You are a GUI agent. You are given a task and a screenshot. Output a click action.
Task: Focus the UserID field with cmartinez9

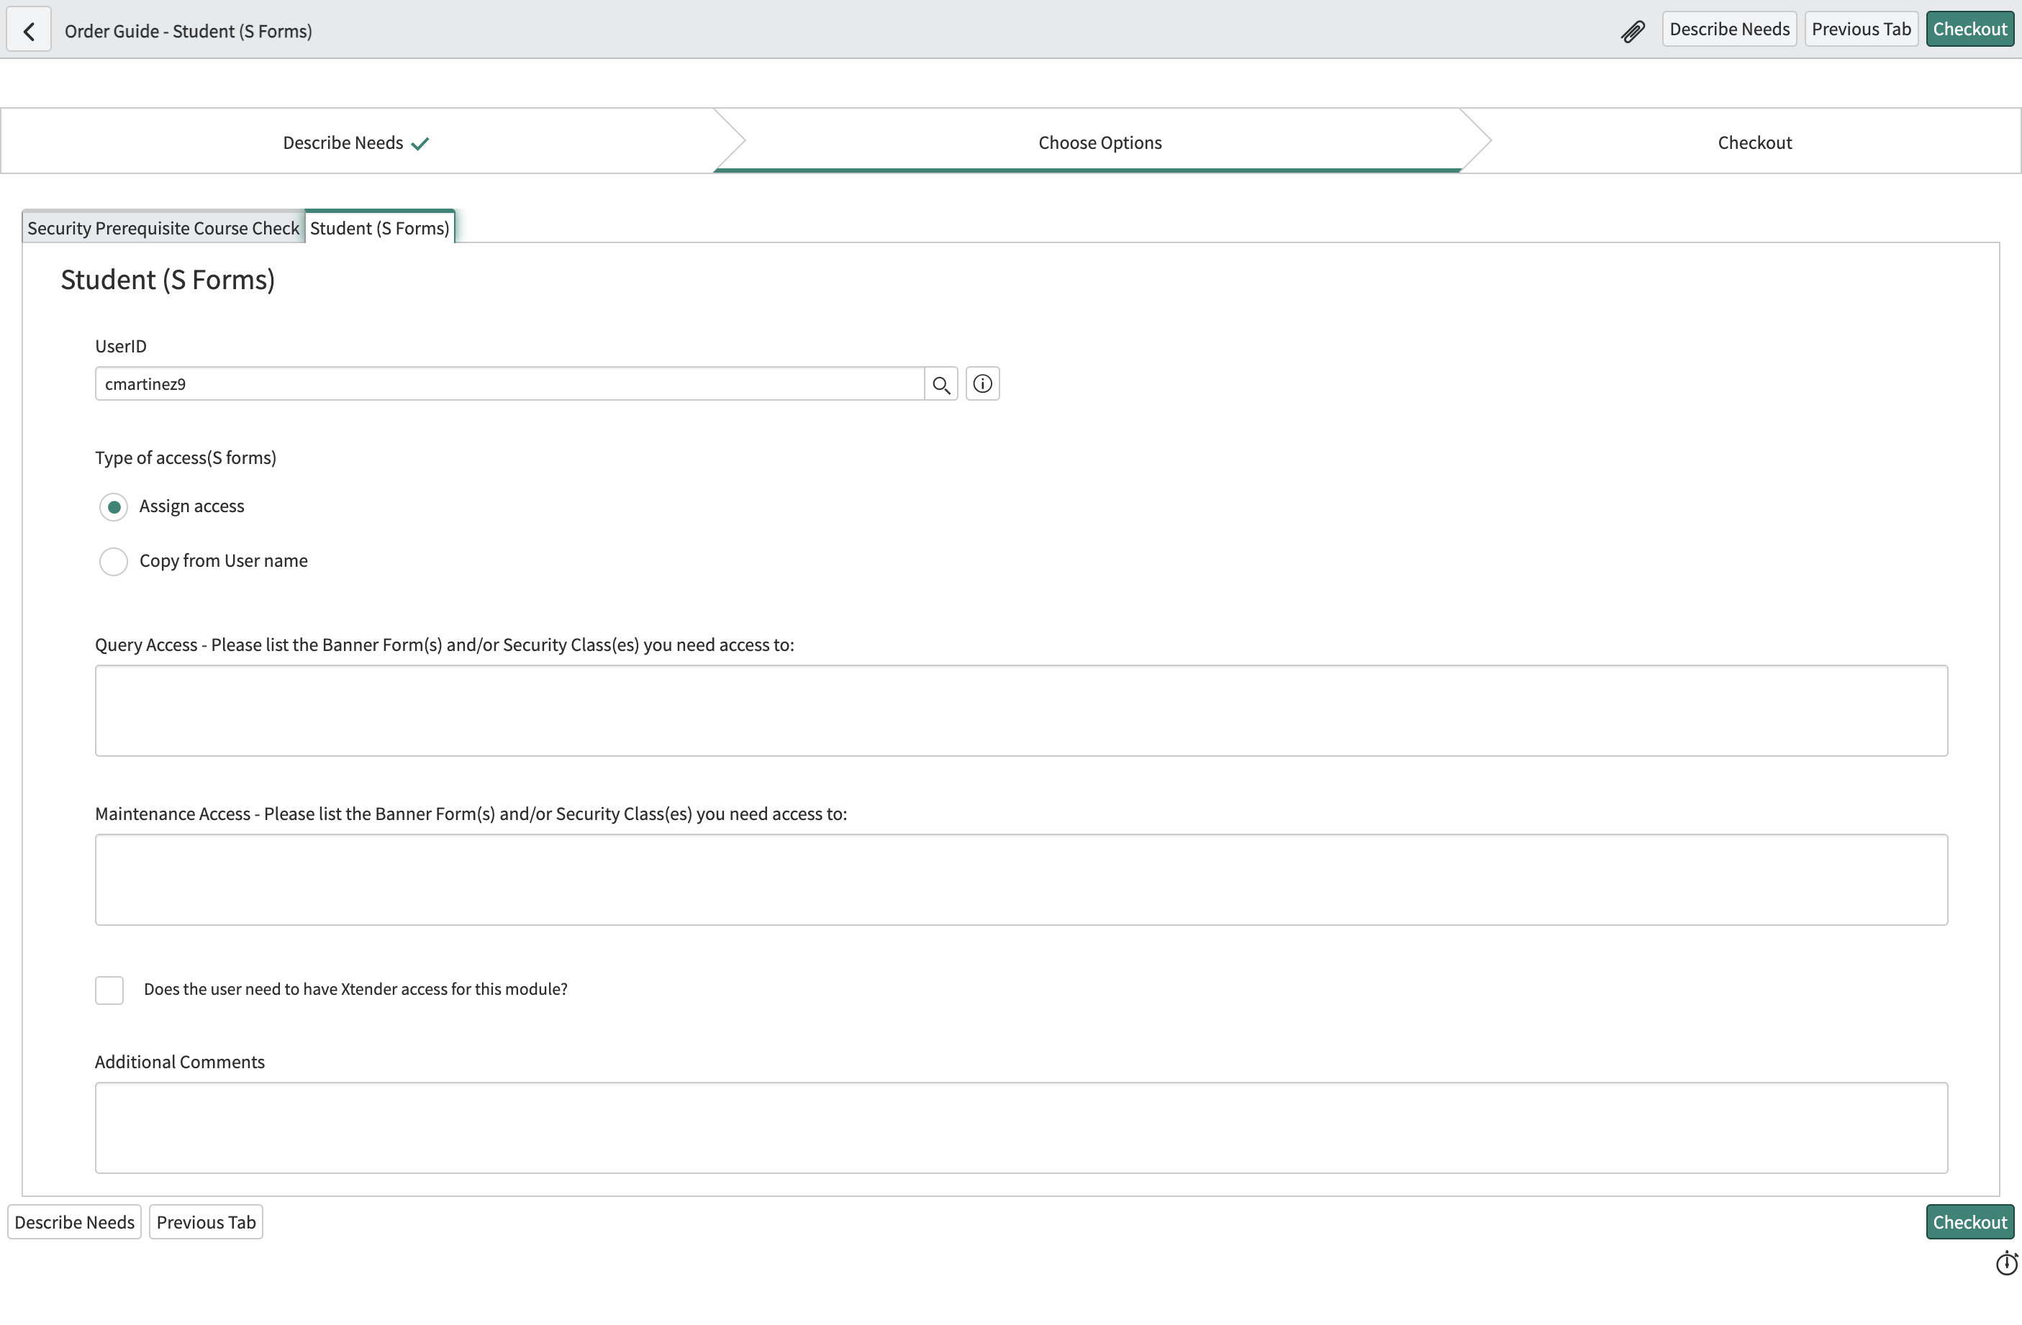click(509, 384)
